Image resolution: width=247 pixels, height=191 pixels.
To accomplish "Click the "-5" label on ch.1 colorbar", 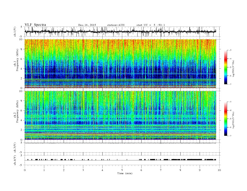I will (x=230, y=67).
